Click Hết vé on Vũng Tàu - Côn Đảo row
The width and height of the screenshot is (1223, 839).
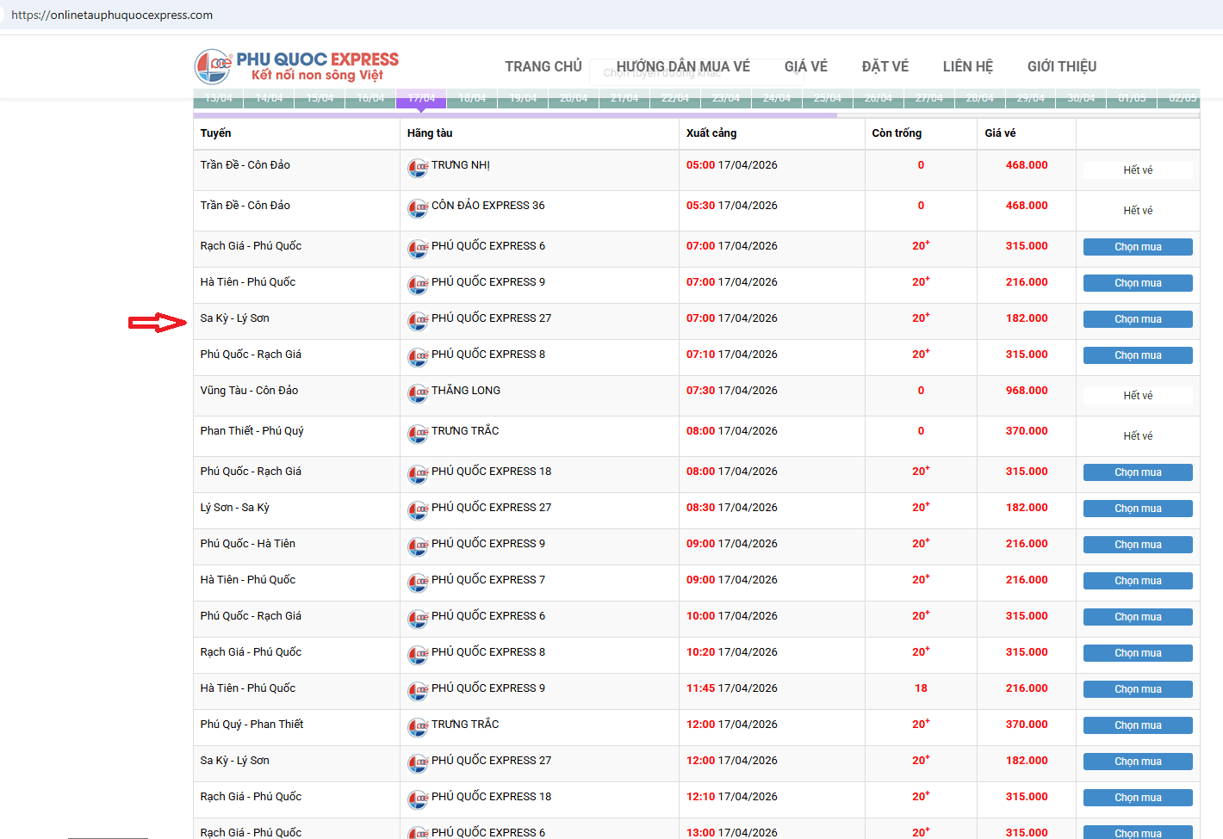point(1137,396)
